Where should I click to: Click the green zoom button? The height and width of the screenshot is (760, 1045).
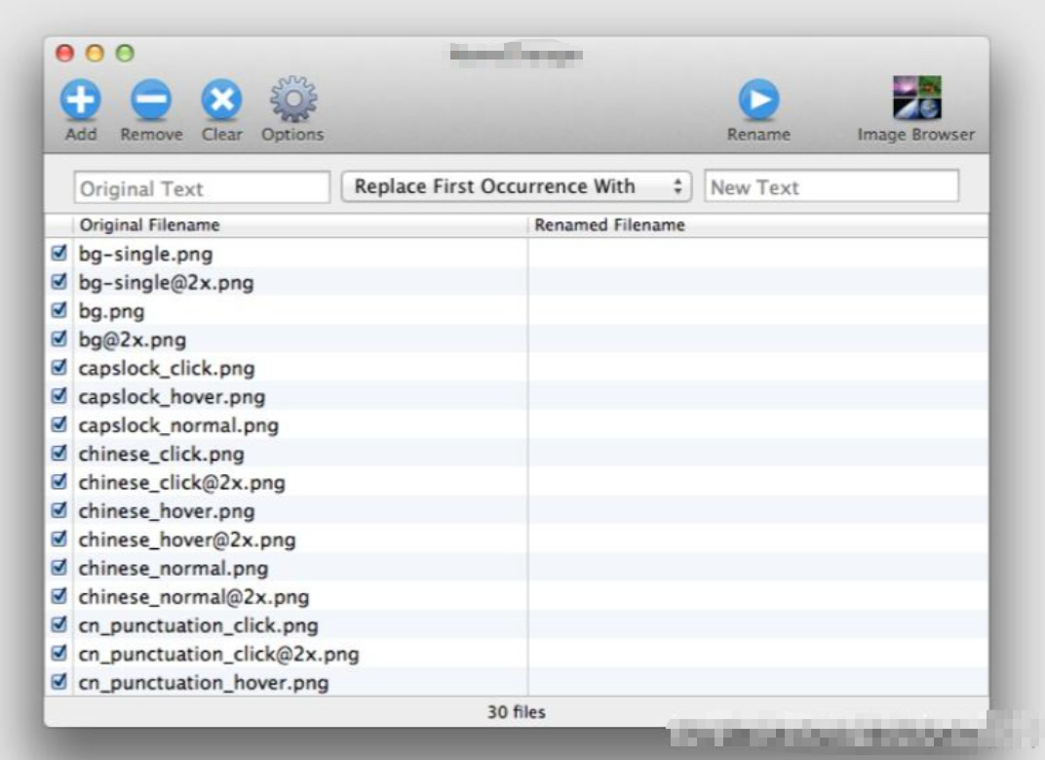coord(125,53)
